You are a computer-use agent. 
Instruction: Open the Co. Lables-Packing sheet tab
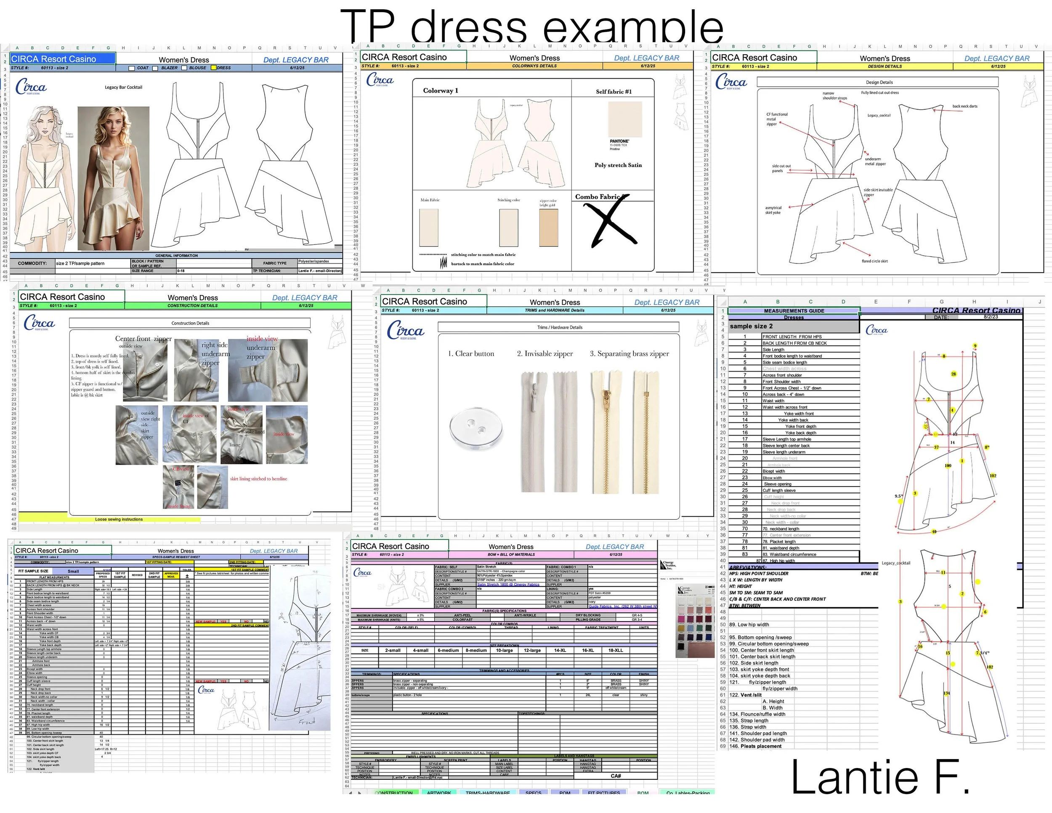(x=687, y=792)
